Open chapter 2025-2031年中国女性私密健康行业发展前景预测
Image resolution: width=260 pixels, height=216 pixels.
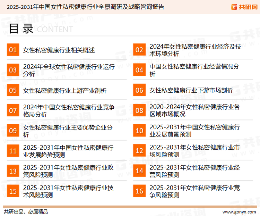[195, 131]
